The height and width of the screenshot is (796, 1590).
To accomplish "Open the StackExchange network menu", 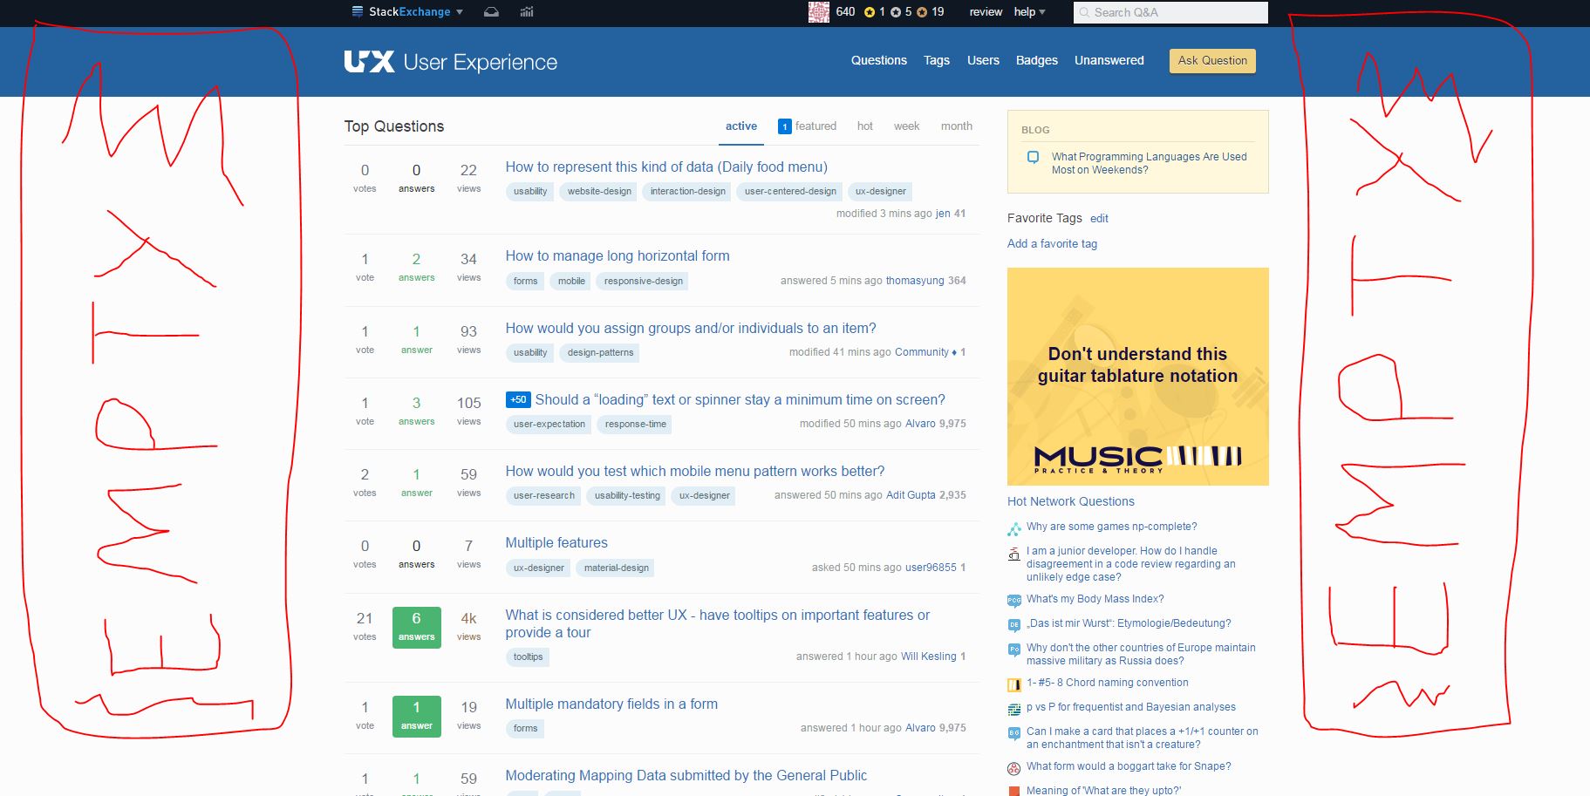I will click(407, 12).
